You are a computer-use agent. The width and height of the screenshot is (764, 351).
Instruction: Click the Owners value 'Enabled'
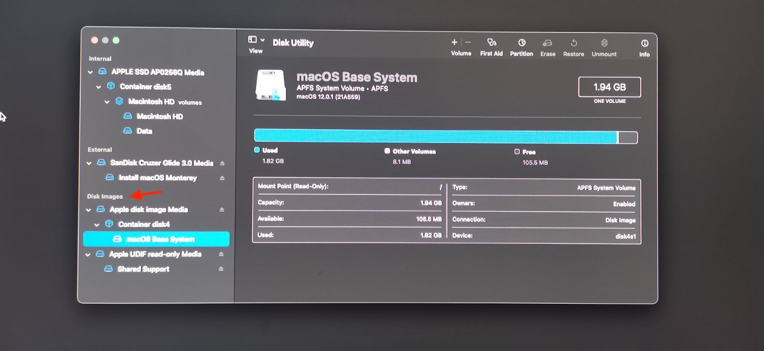tap(624, 204)
